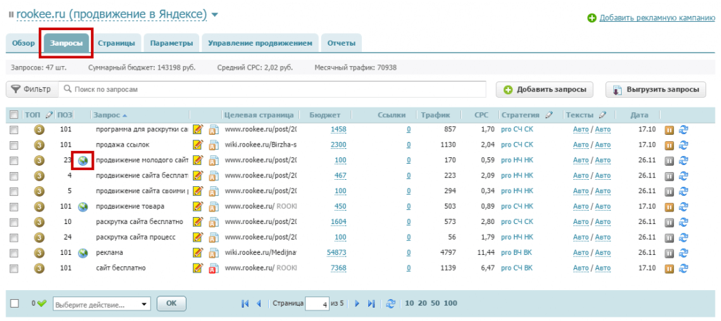Open page document icon for 'продвижение сайта своими' row
The width and height of the screenshot is (721, 321).
click(213, 192)
